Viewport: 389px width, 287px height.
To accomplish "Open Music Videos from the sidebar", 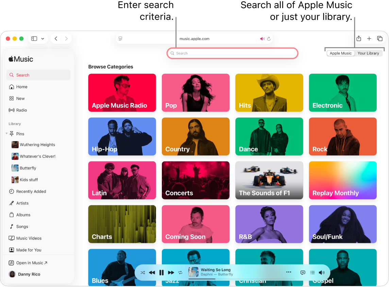I will coord(28,238).
